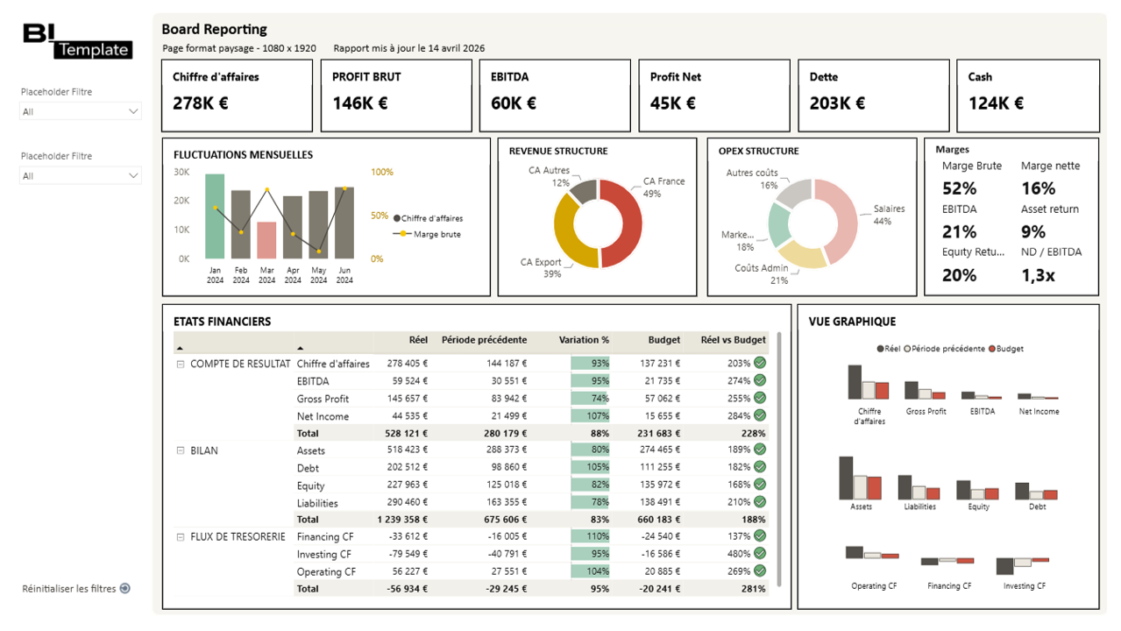Viewport: 1121px width, 631px height.
Task: Click green check icon in Assets row
Action: 760,450
